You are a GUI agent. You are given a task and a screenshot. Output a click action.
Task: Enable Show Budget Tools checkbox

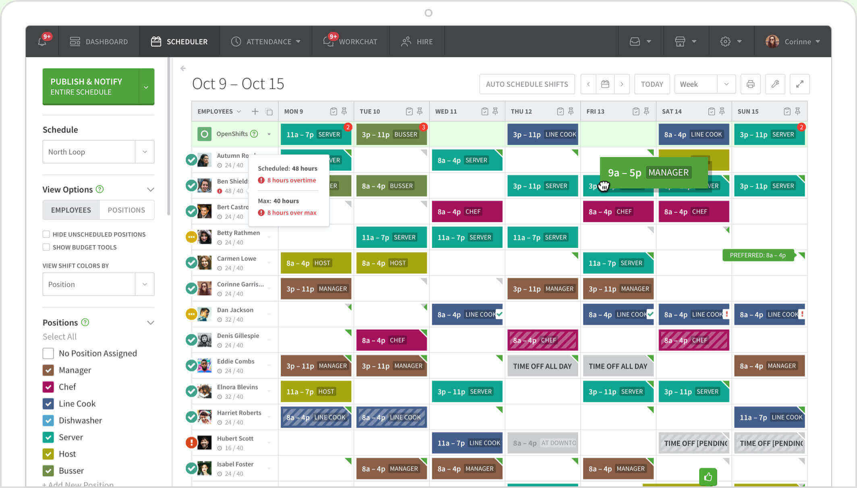pos(46,247)
